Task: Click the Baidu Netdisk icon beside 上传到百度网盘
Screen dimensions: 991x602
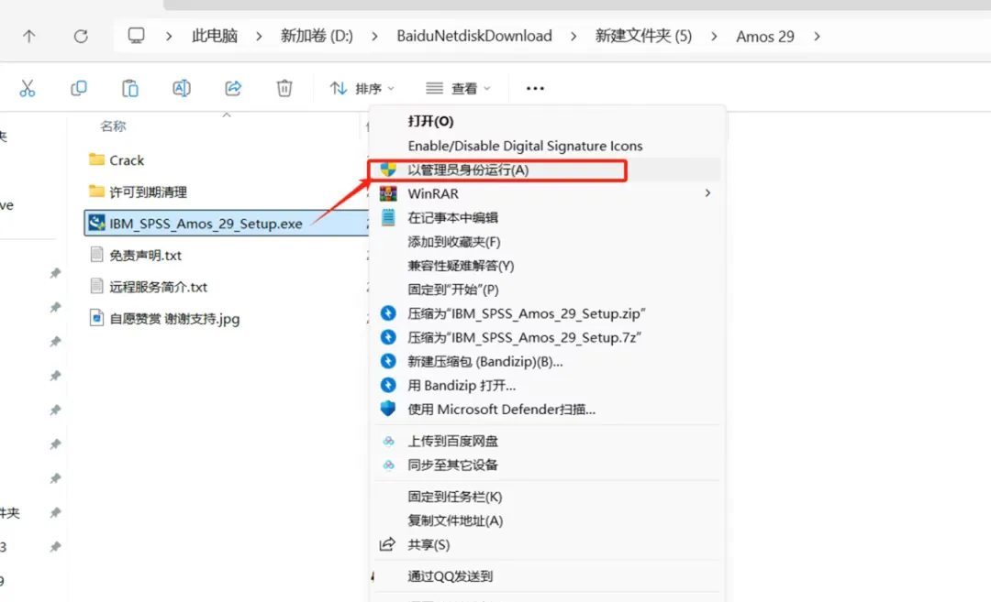Action: (388, 441)
